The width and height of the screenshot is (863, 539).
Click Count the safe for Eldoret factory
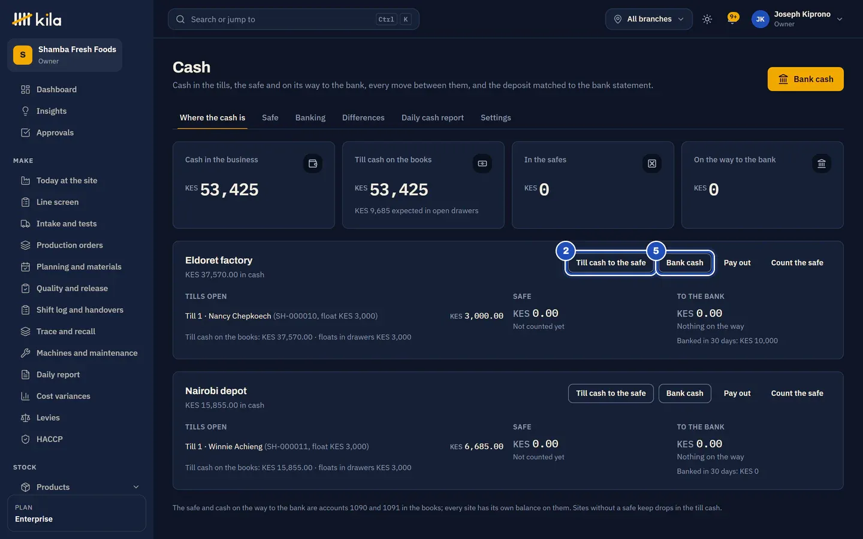(797, 263)
